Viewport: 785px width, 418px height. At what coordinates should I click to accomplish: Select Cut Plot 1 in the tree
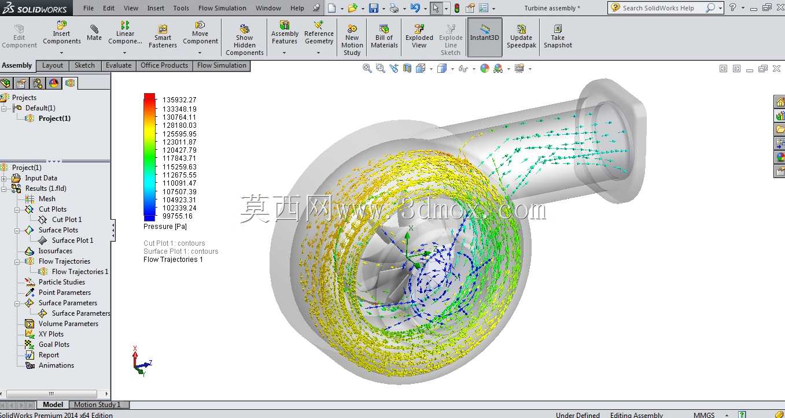tap(67, 220)
